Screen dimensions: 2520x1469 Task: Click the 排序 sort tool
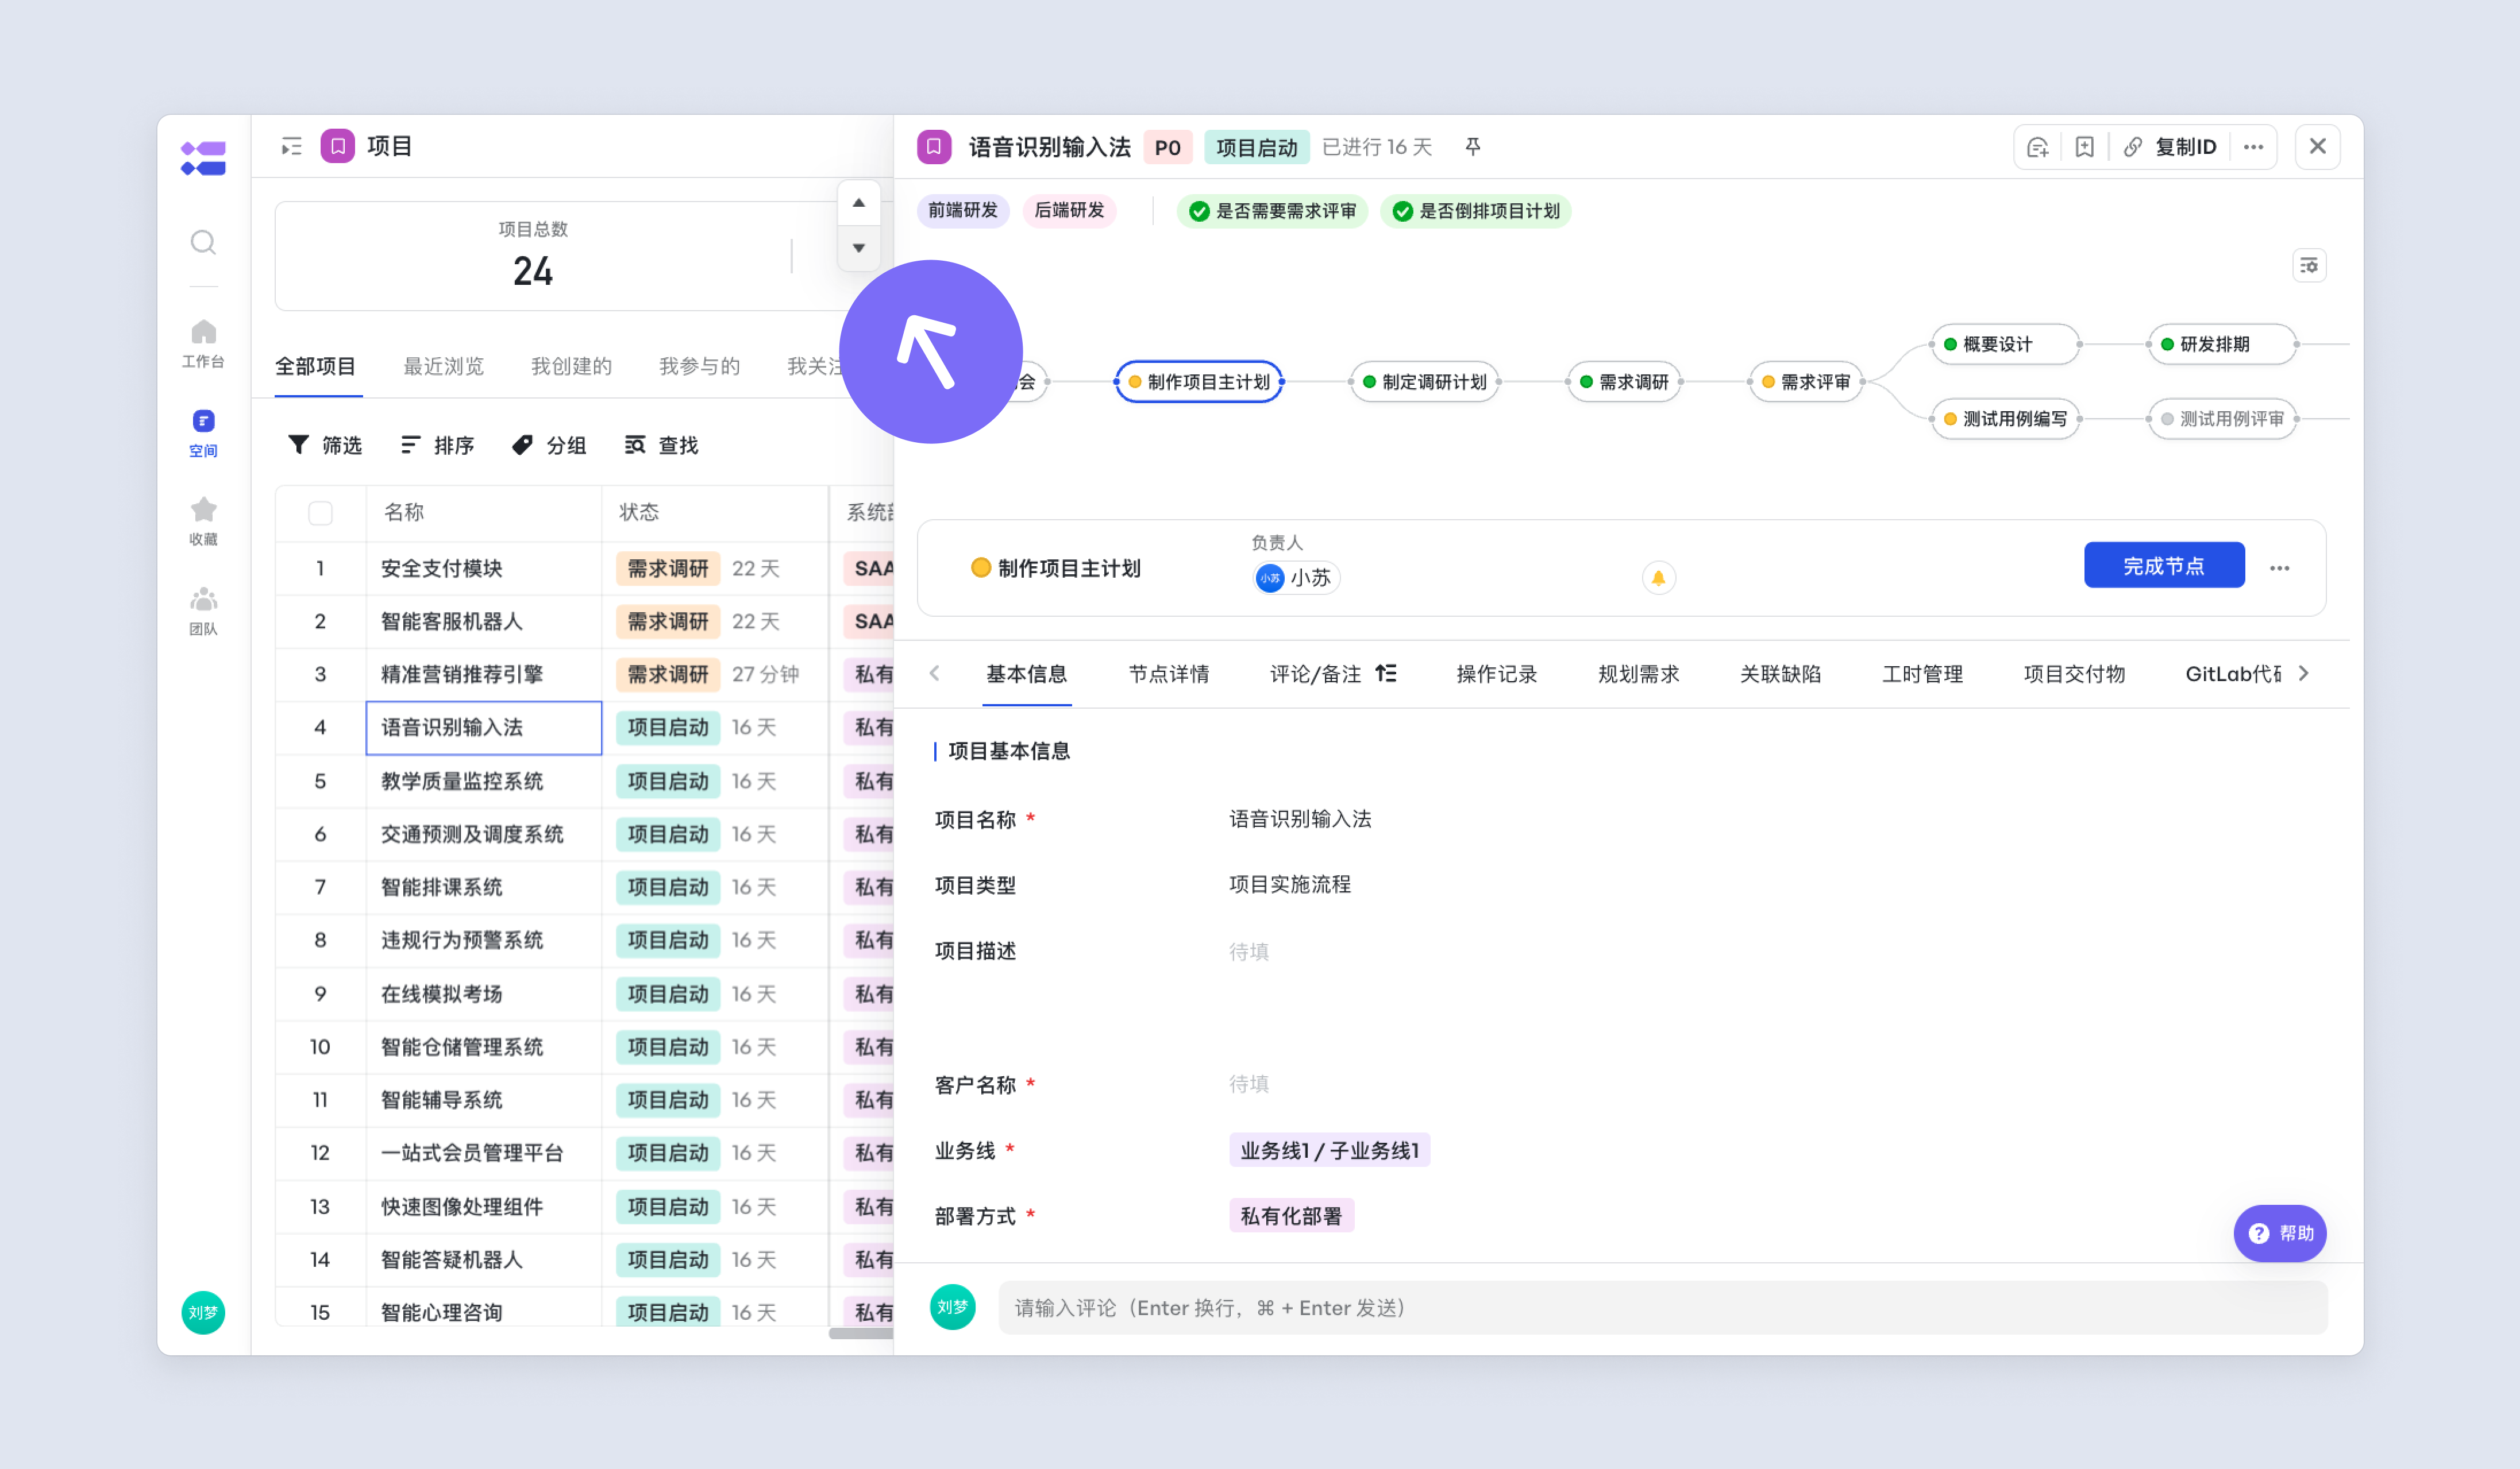click(437, 444)
